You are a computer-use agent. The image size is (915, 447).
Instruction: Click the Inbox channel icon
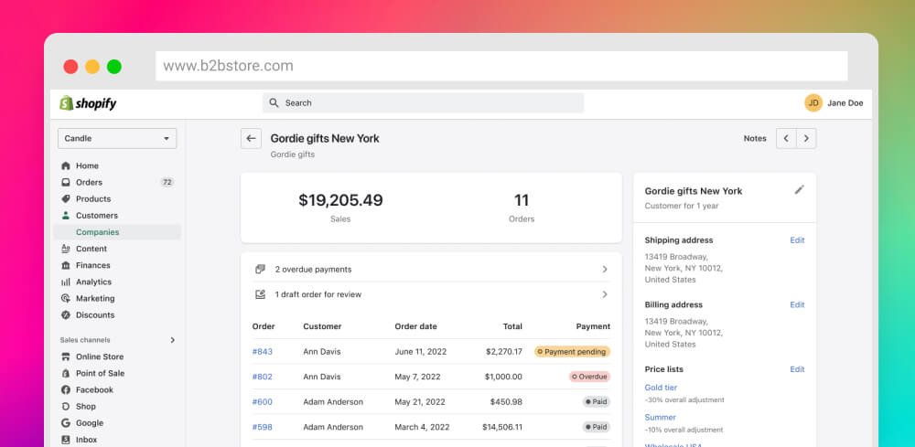click(x=66, y=440)
